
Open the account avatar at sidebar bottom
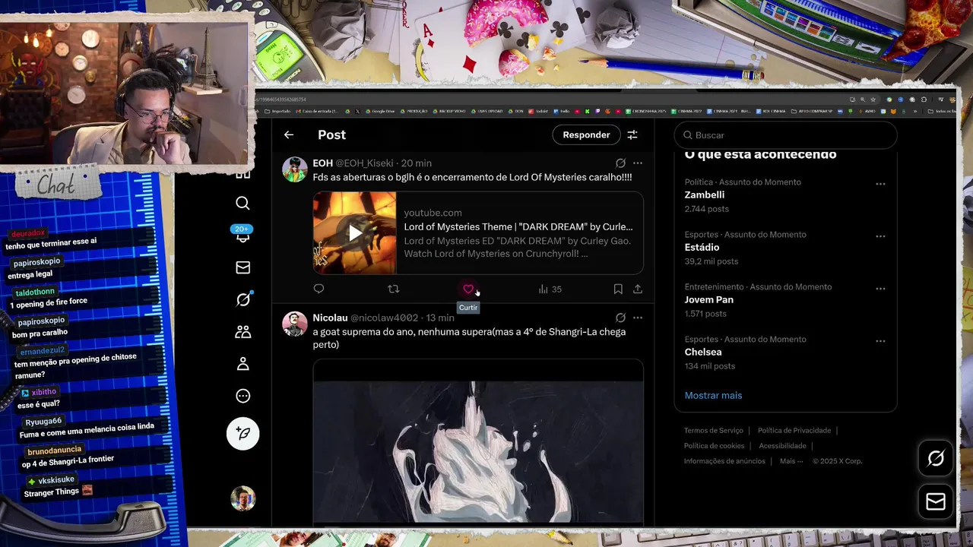pos(242,498)
